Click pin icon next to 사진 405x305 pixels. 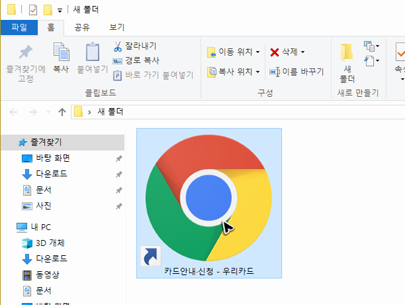coord(119,206)
